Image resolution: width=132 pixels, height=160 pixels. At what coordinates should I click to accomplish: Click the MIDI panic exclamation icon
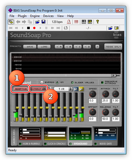tap(76, 22)
